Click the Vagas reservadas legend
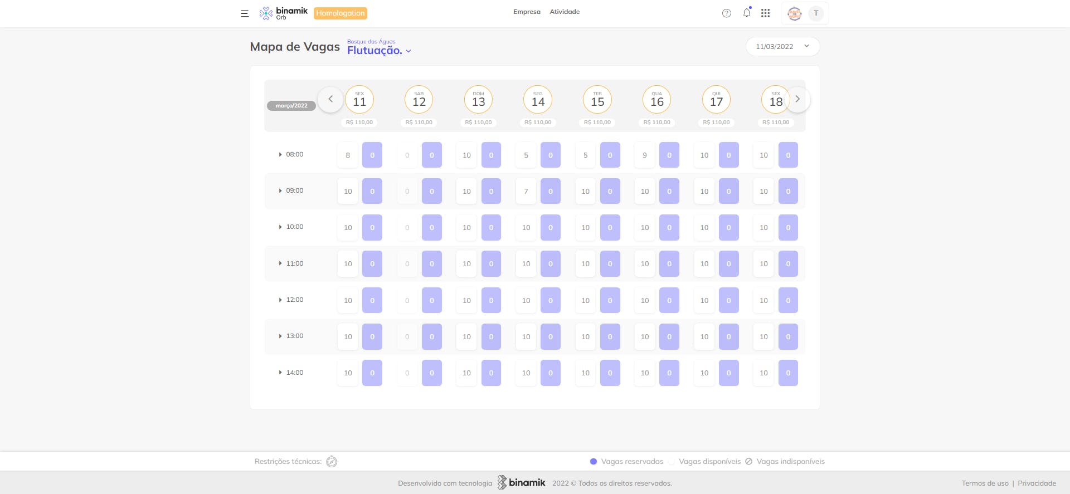This screenshot has width=1070, height=494. [x=627, y=461]
